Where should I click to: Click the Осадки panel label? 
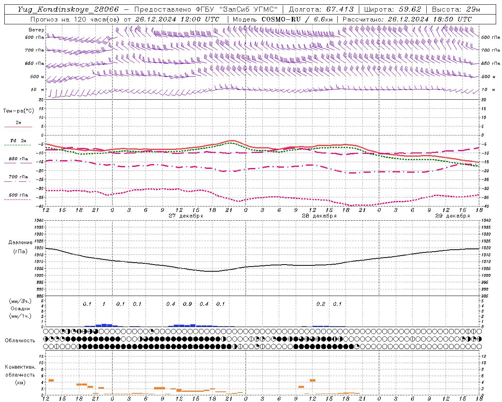click(20, 309)
